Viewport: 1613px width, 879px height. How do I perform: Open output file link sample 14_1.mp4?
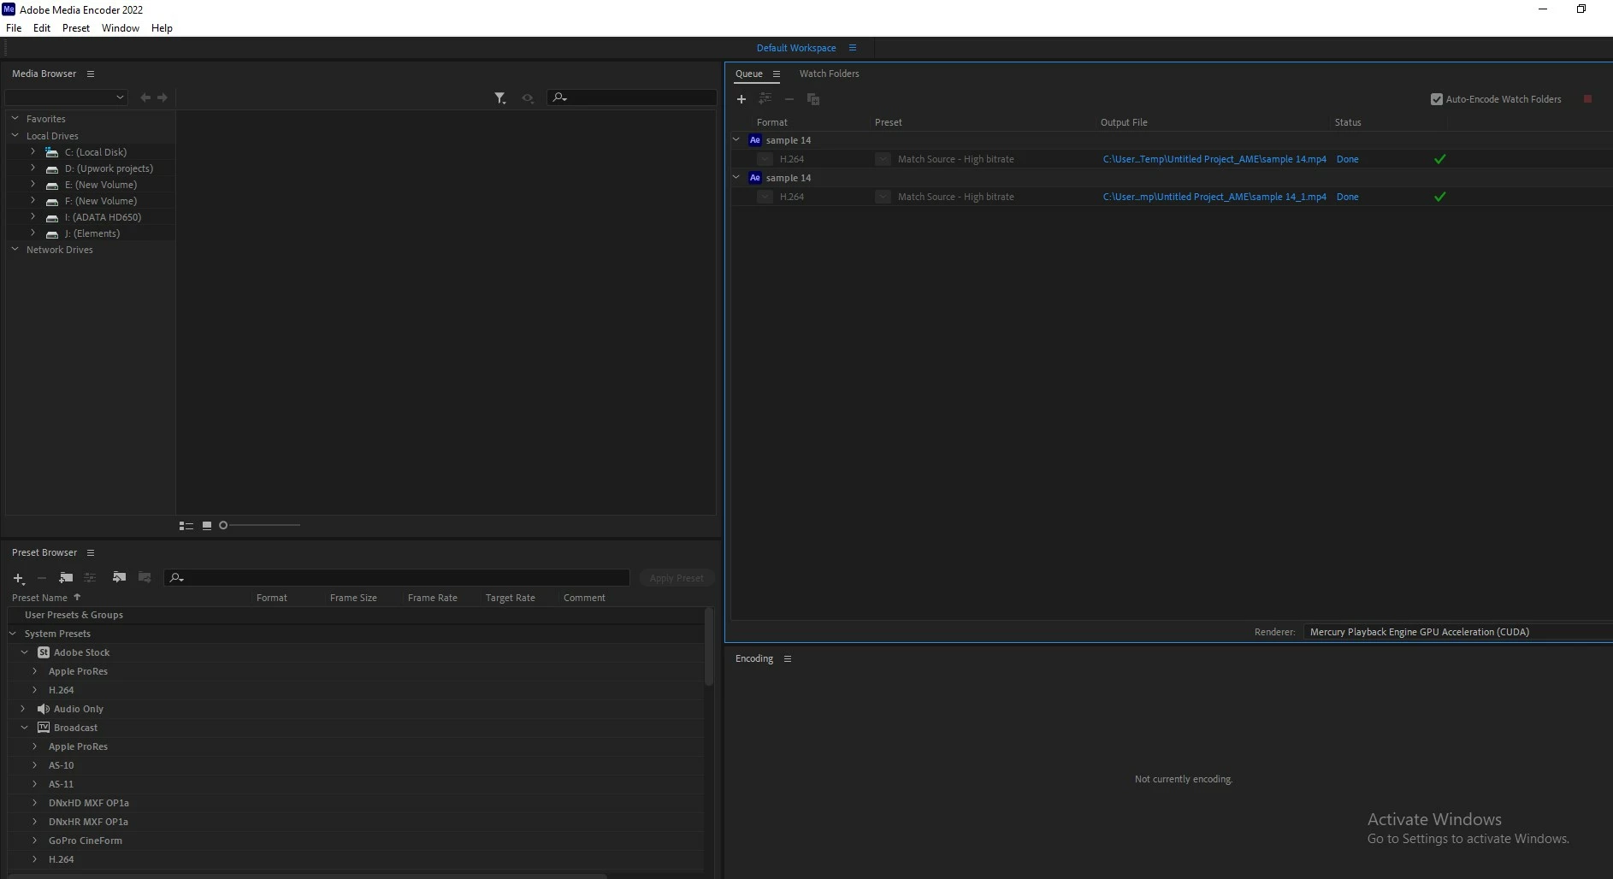1214,197
